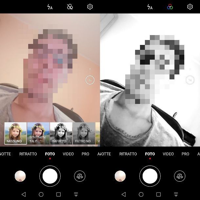Screen dimensions: 200x200
Task: Switch to RITRATTO mode in left screenshot
Action: 28,154
